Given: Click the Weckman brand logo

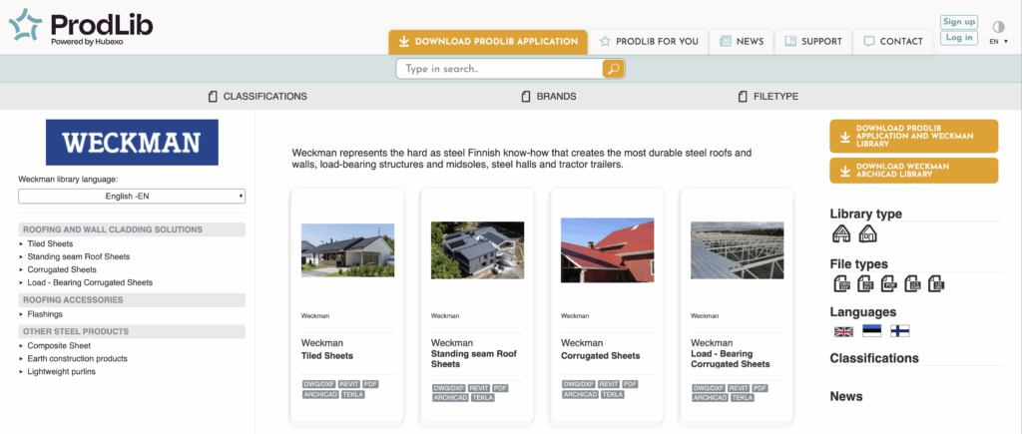Looking at the screenshot, I should pos(132,142).
